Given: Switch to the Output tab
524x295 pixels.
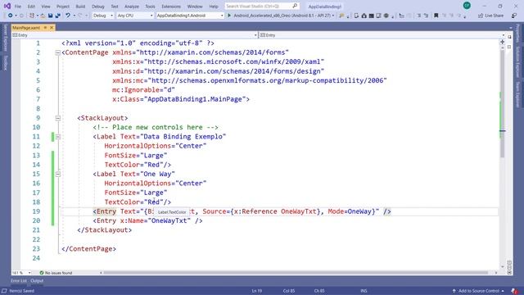Looking at the screenshot, I should click(37, 281).
